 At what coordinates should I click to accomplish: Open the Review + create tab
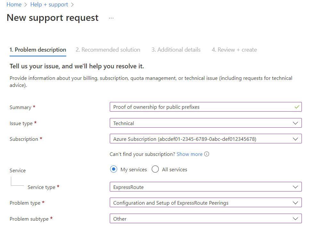[x=234, y=50]
